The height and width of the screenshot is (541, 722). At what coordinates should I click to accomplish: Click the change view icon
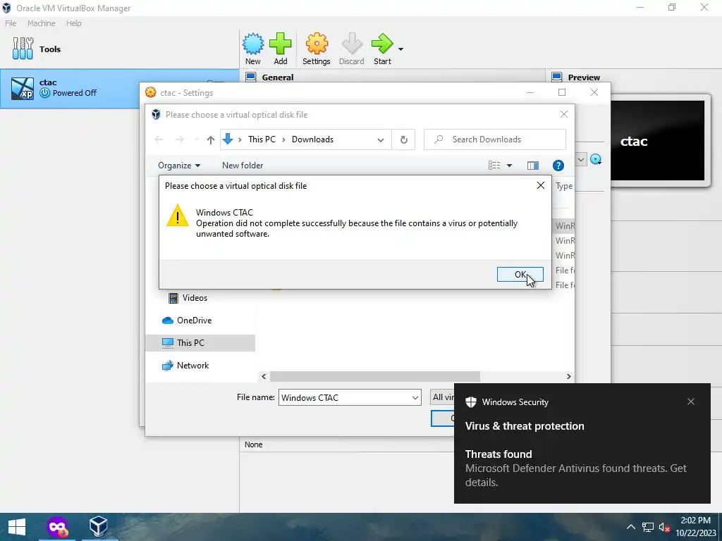coord(494,165)
